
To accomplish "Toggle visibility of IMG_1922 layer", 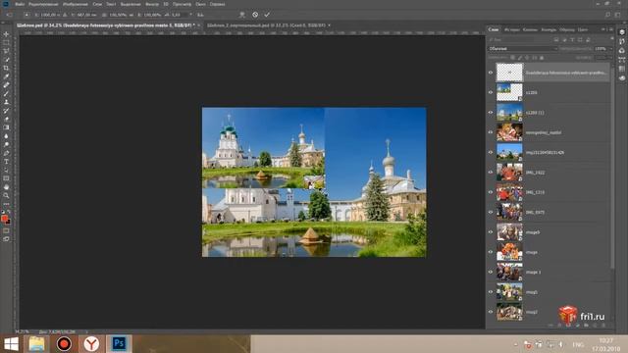I will pos(491,173).
